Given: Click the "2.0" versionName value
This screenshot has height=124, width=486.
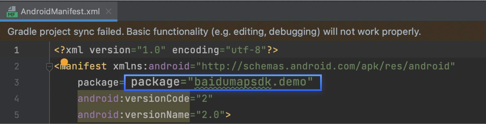Looking at the screenshot, I should click(x=210, y=115).
